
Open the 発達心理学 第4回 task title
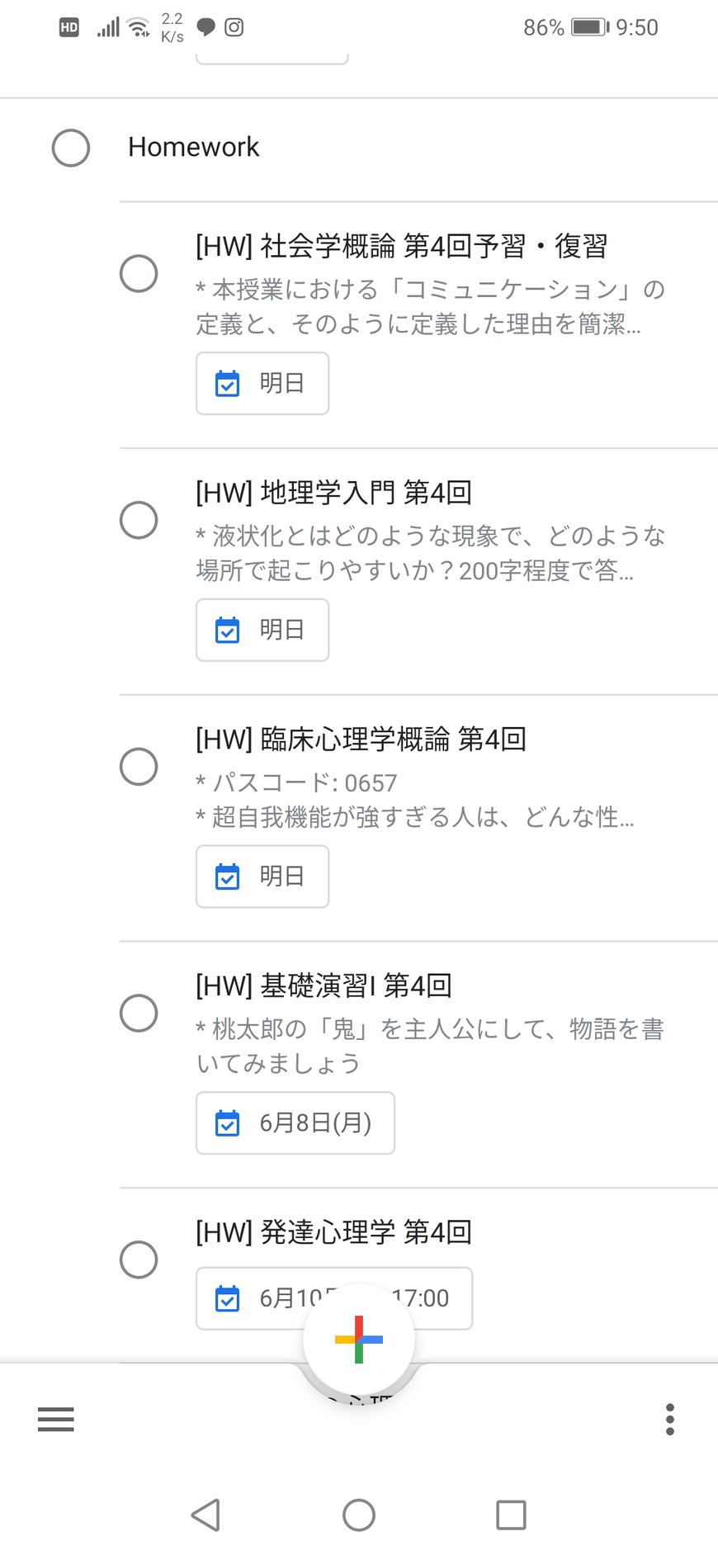click(x=333, y=1232)
